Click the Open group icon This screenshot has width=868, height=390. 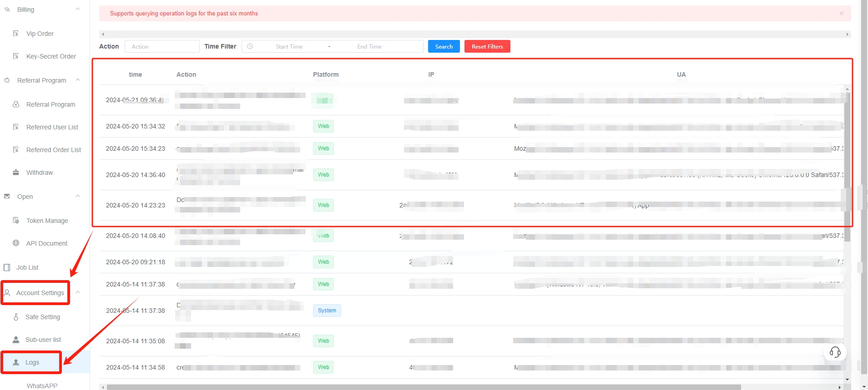pos(7,196)
